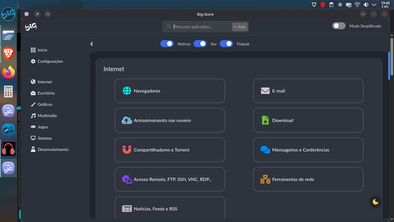Select Escritório category in sidebar

[x=42, y=93]
